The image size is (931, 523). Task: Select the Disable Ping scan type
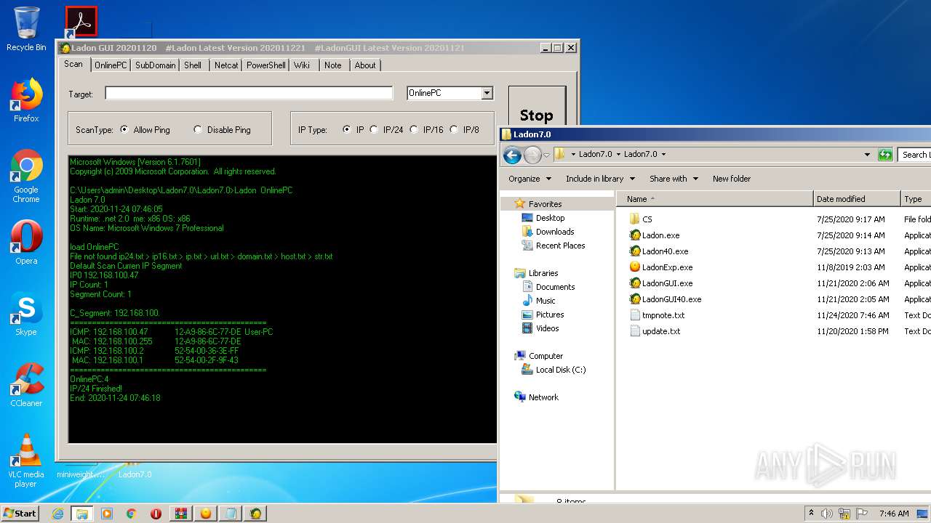pos(198,129)
